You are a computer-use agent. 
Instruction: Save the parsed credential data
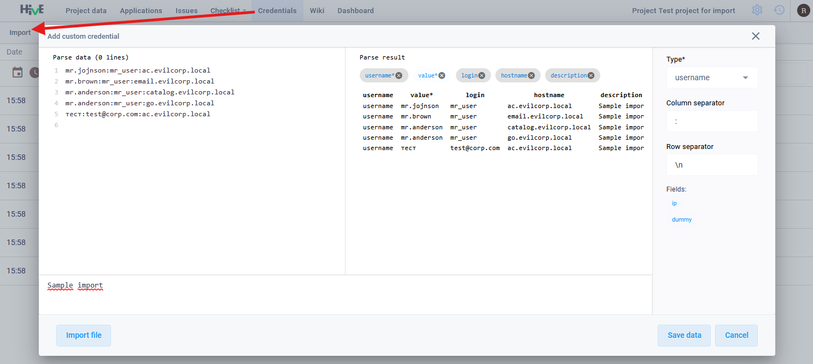(x=684, y=336)
